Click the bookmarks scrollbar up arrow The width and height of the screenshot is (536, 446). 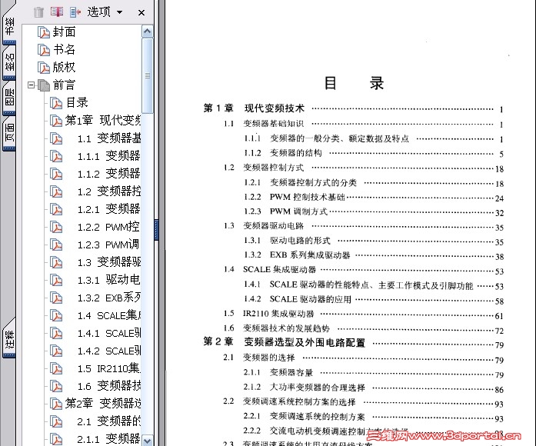click(x=148, y=32)
